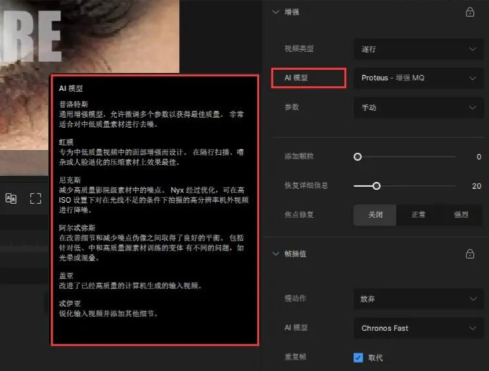489x371 pixels.
Task: Click the 重复帧 label
Action: pos(295,357)
